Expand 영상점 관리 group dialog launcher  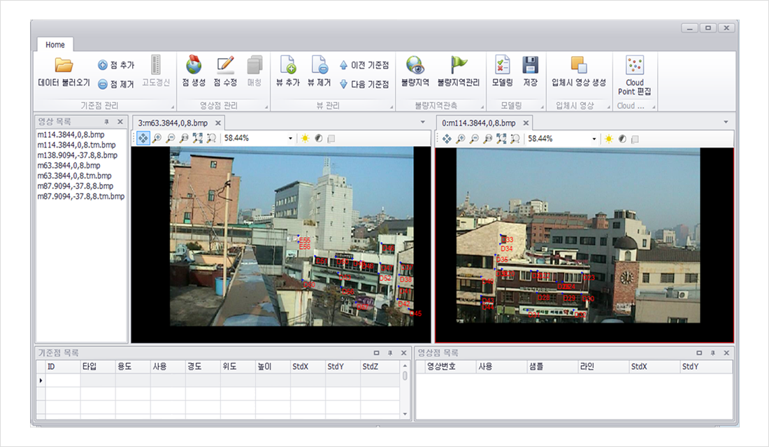[266, 106]
